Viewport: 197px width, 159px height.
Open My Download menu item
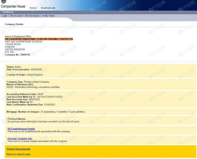[x=32, y=16]
